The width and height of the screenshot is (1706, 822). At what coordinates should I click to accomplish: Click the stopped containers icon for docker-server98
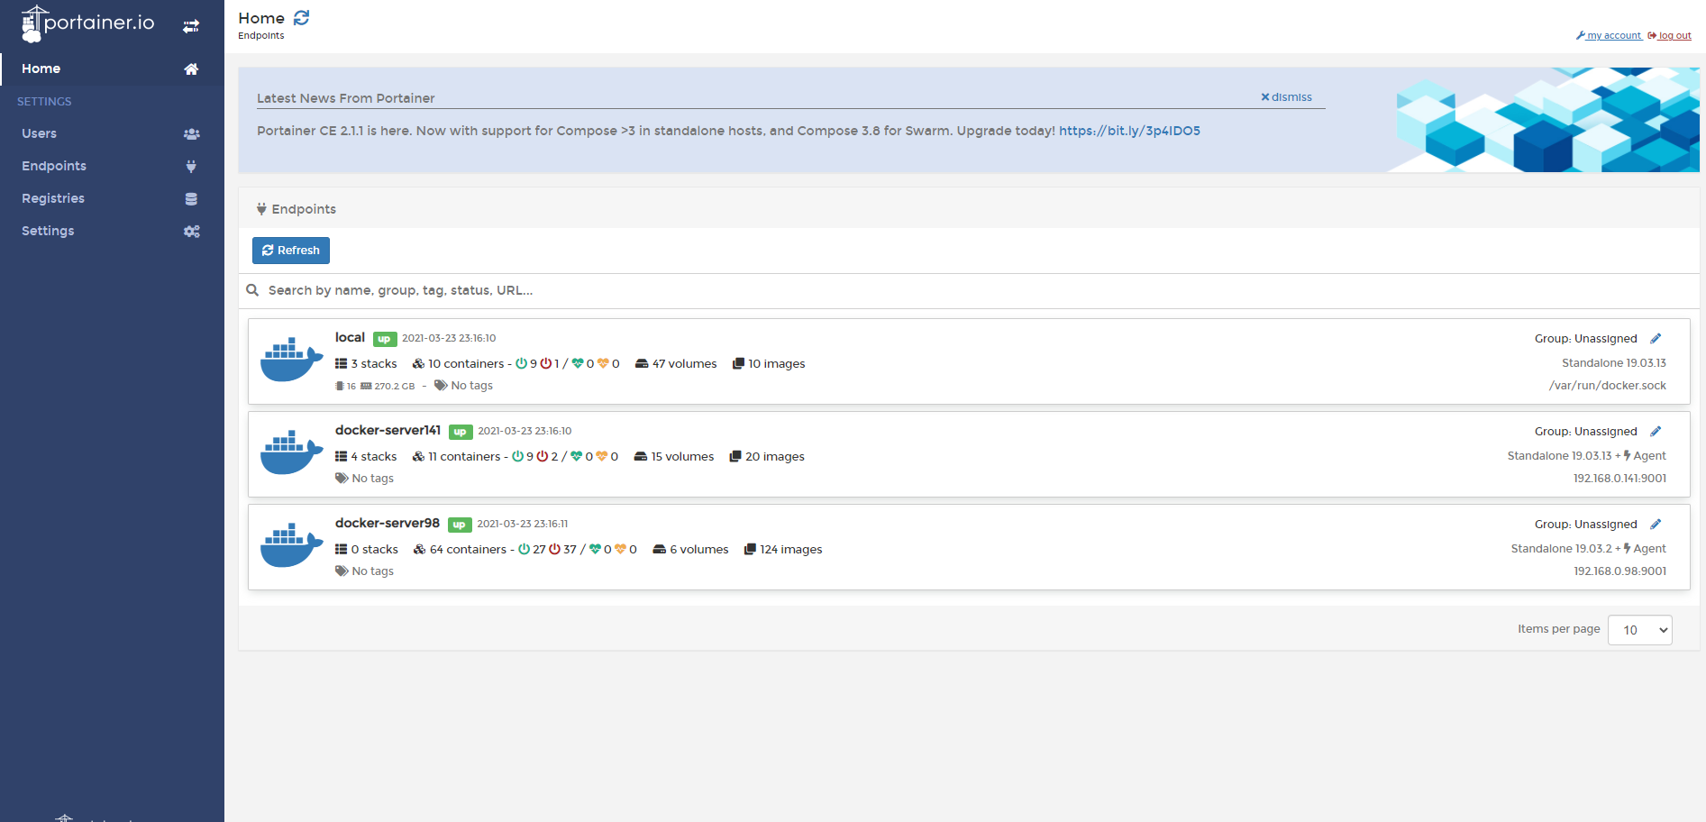pyautogui.click(x=555, y=549)
